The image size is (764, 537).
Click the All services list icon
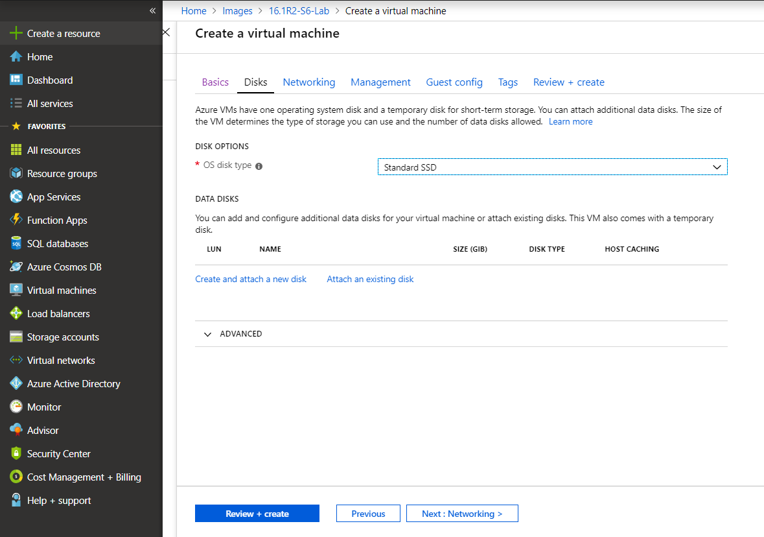(x=16, y=103)
